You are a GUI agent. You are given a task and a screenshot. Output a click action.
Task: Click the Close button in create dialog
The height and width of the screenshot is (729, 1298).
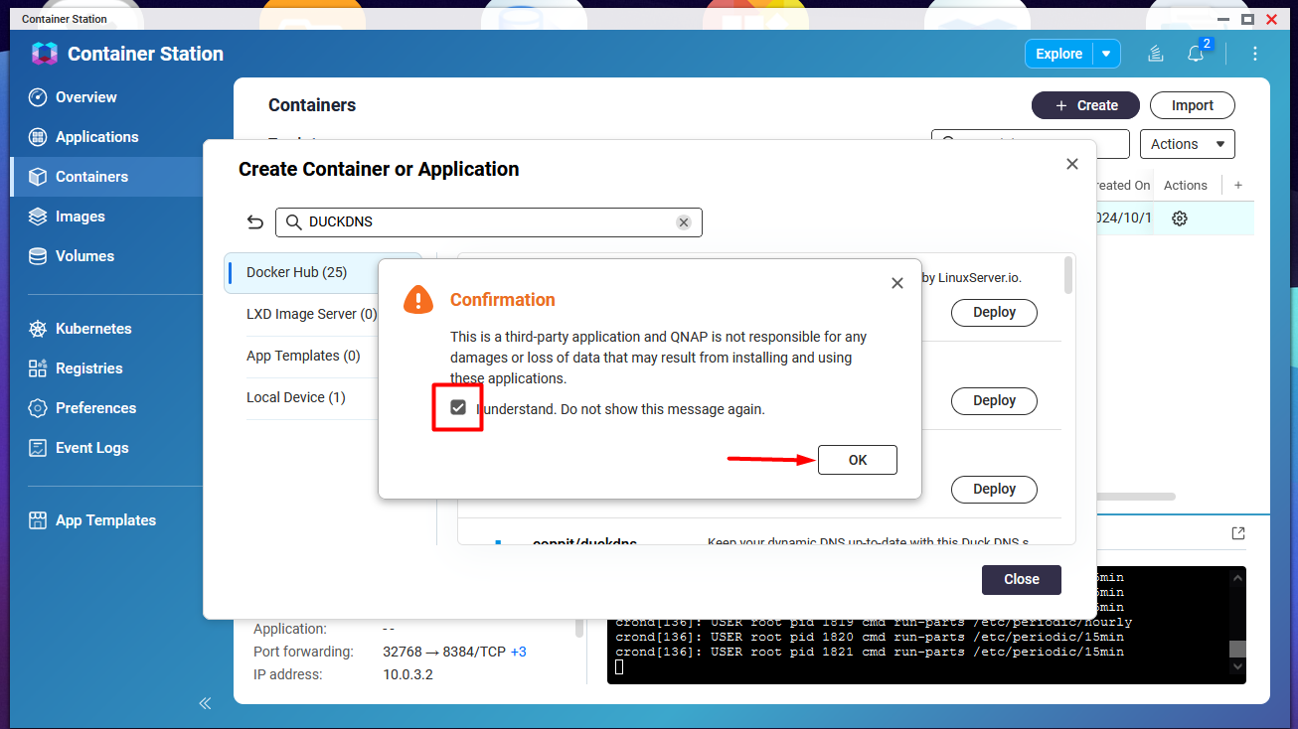tap(1021, 579)
